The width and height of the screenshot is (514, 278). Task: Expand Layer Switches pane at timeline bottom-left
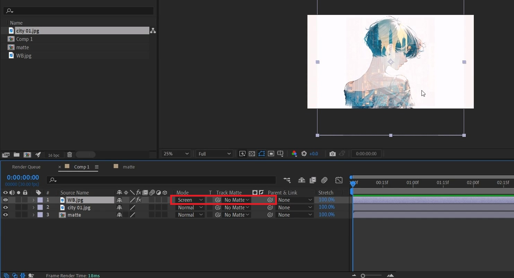click(6, 276)
